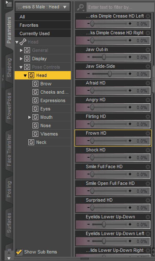This screenshot has width=155, height=261.
Task: Click the Angry HD plus icon
Action: click(x=130, y=107)
